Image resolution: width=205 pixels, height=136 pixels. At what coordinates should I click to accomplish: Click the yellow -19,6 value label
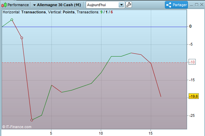point(194,96)
